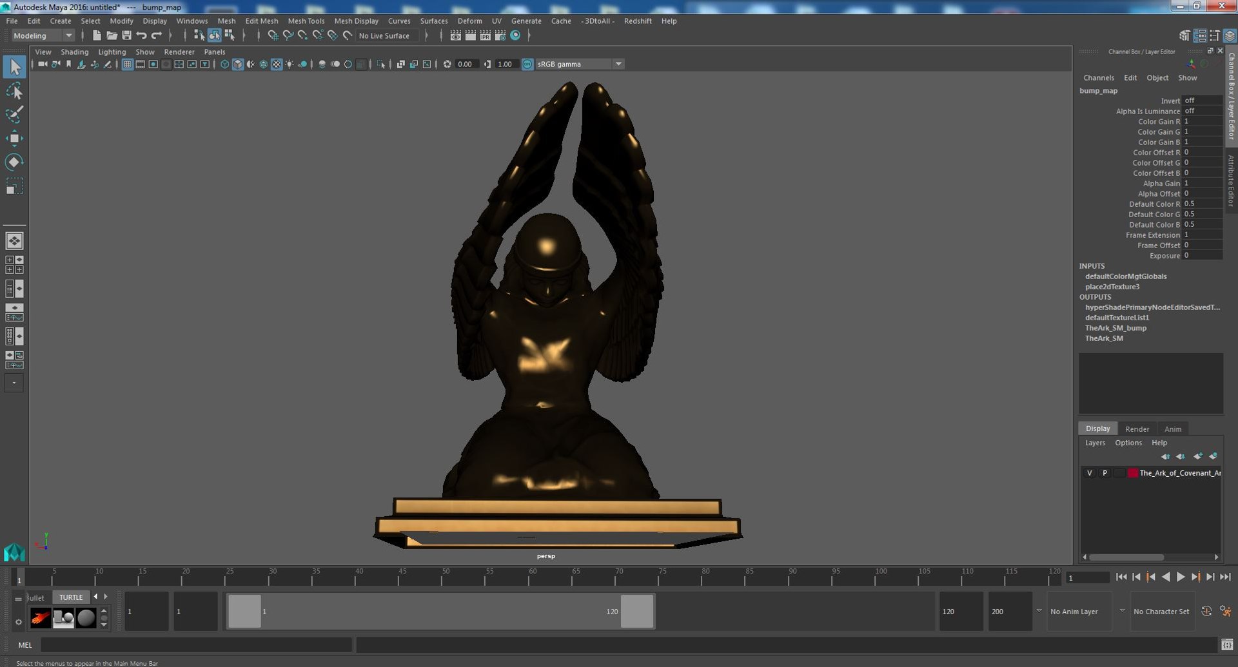Open the No Anim Layer dropdown
This screenshot has height=667, width=1238.
[x=1039, y=611]
